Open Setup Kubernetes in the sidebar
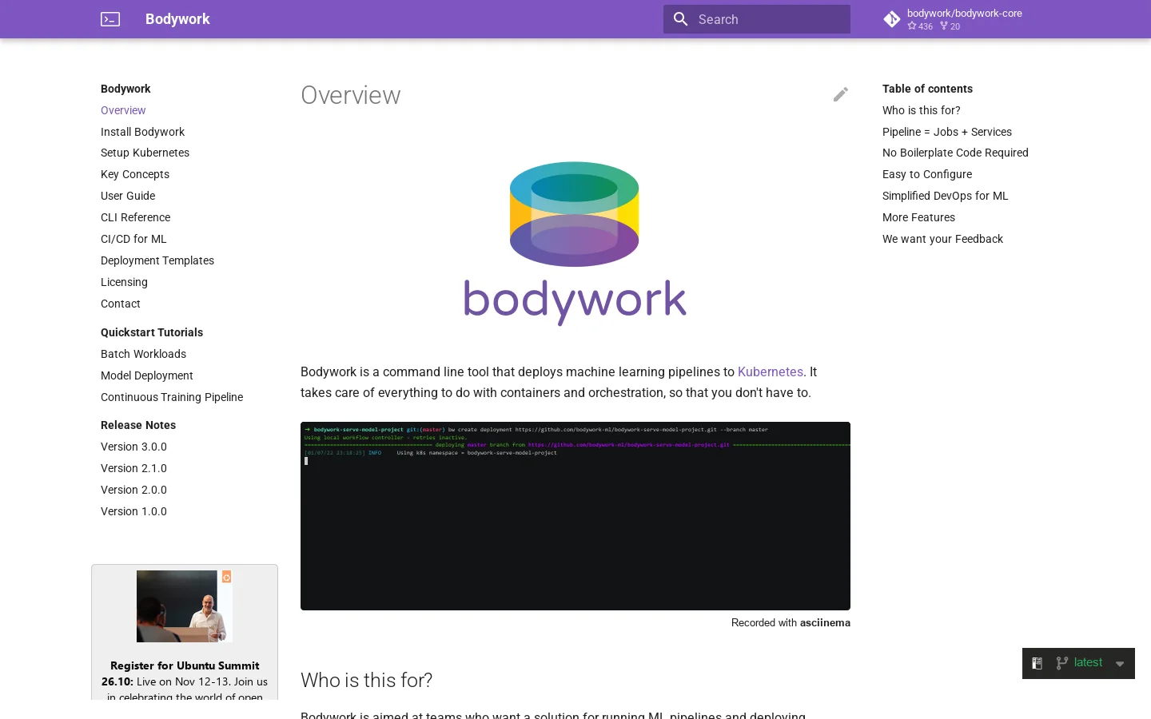Image resolution: width=1151 pixels, height=719 pixels. [145, 153]
